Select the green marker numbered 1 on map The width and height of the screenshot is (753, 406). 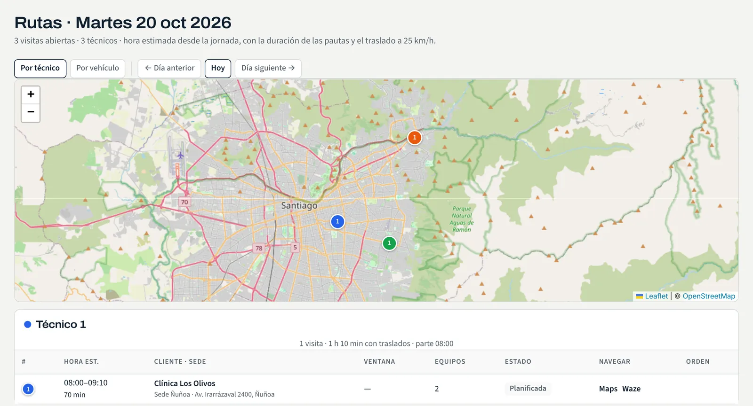coord(389,243)
